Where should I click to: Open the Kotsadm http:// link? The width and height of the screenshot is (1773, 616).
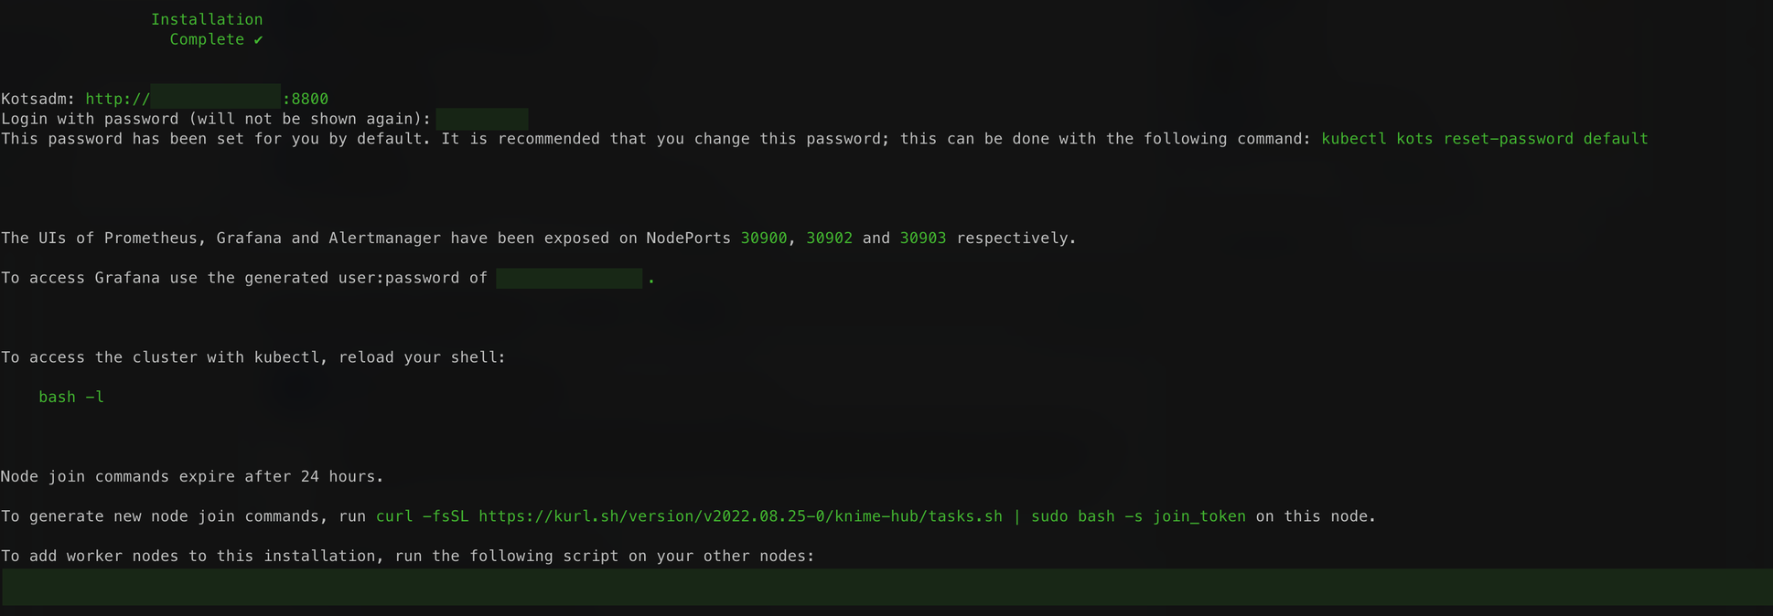[x=117, y=99]
